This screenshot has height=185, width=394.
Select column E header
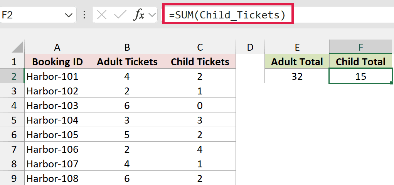click(297, 47)
